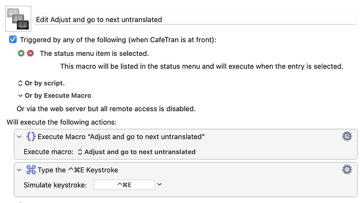
Task: Click the macro name text field
Action: point(196,20)
